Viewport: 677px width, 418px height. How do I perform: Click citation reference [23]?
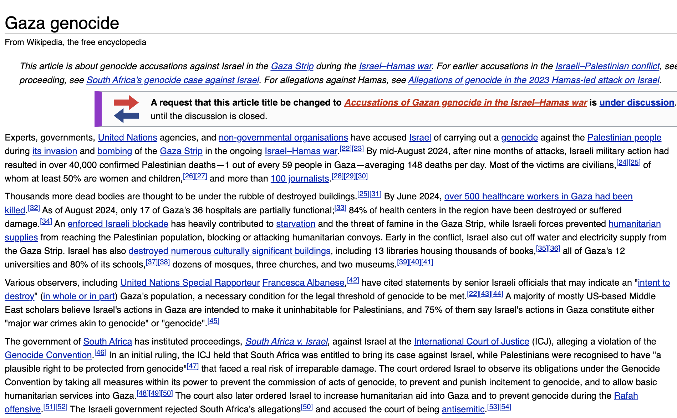pos(358,149)
